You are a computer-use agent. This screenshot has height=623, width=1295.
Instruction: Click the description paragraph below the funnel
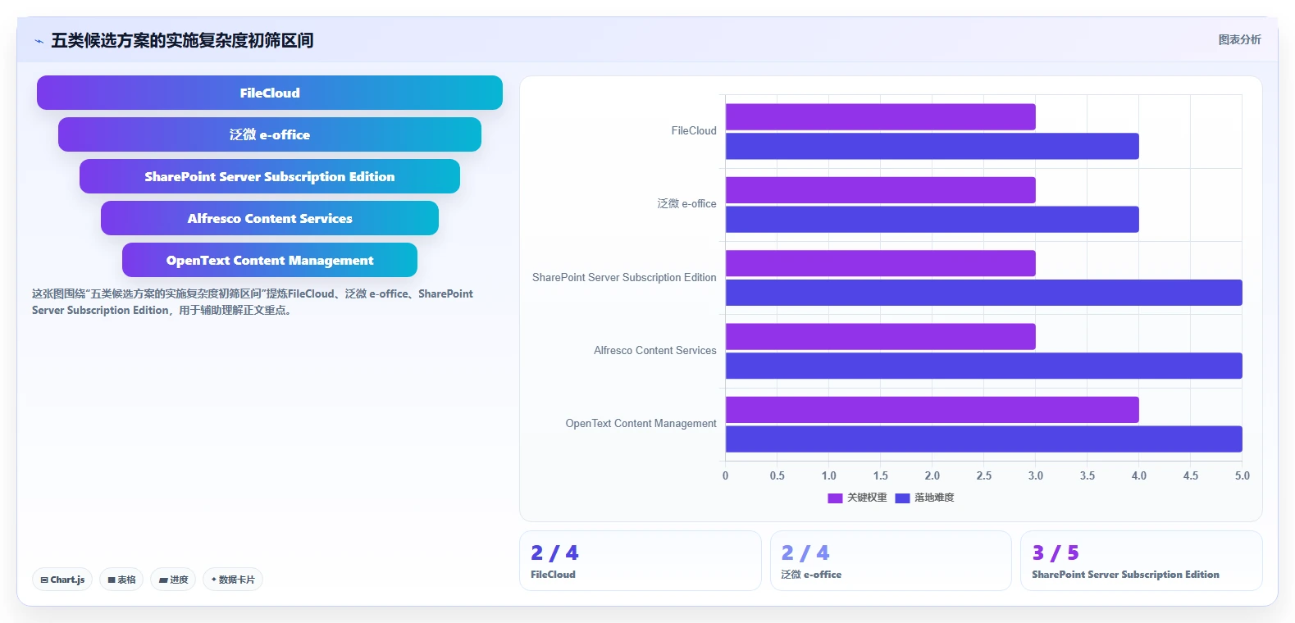pos(253,302)
